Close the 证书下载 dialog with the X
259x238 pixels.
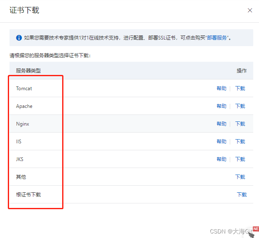[250, 10]
